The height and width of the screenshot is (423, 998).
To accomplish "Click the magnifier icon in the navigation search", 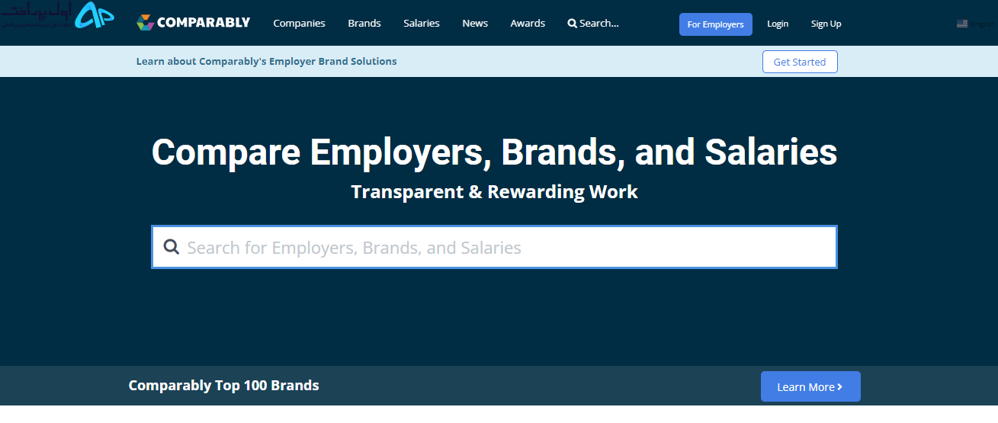I will tap(573, 24).
